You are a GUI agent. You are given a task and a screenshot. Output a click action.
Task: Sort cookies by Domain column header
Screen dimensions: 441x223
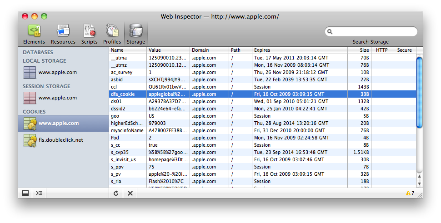[x=210, y=50]
